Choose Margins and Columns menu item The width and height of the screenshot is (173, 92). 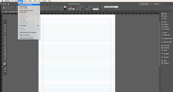coord(29,5)
